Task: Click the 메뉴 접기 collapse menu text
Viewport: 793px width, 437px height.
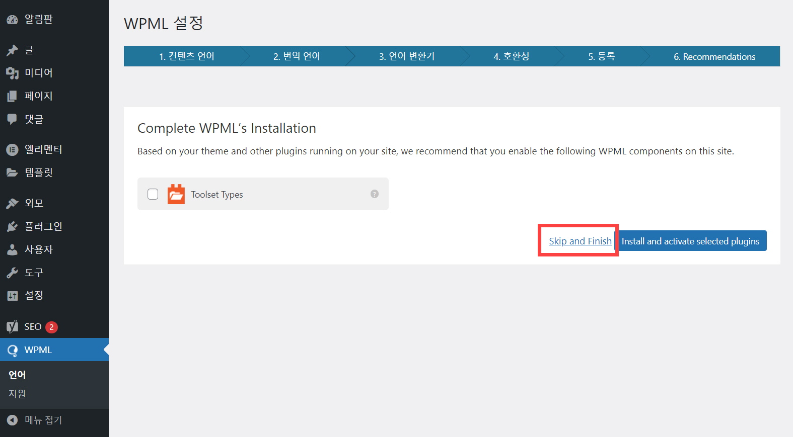Action: [x=43, y=420]
